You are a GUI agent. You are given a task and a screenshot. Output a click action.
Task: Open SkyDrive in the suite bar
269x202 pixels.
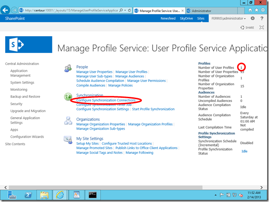186,19
